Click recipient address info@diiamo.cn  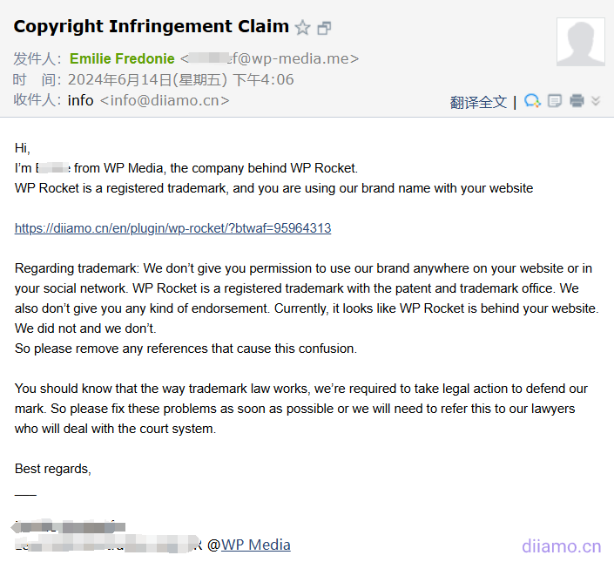(x=165, y=100)
